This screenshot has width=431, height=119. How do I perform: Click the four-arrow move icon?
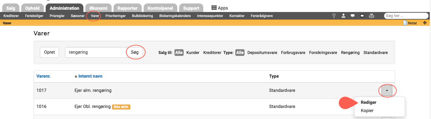(x=425, y=23)
